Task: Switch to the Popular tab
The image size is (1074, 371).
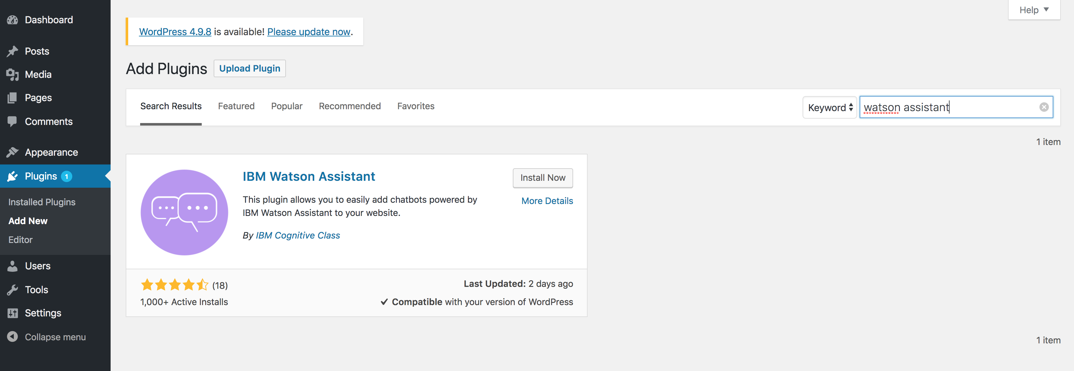Action: tap(287, 106)
